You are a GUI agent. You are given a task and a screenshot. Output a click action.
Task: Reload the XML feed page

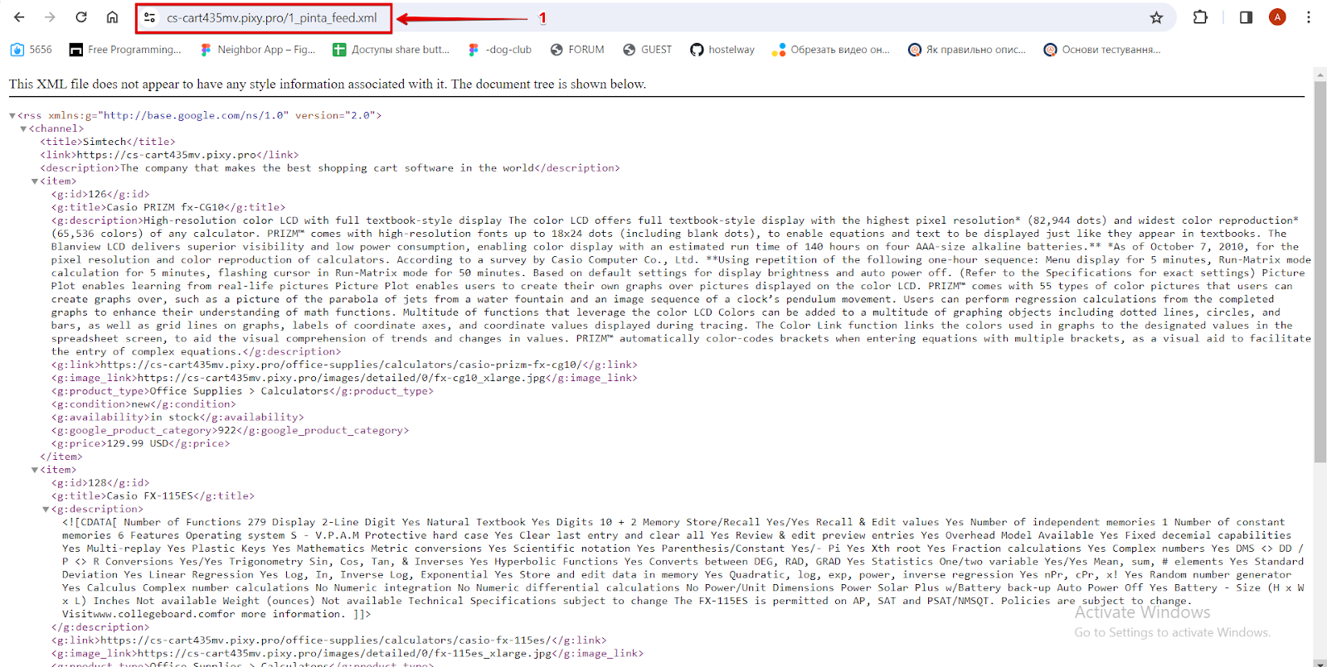point(81,17)
